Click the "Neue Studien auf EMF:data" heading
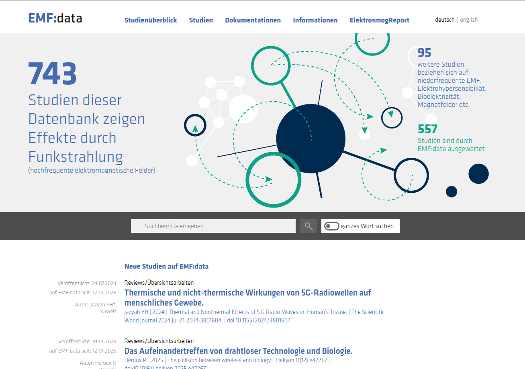 [x=166, y=266]
